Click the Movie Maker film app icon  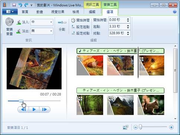[x=4, y=5]
